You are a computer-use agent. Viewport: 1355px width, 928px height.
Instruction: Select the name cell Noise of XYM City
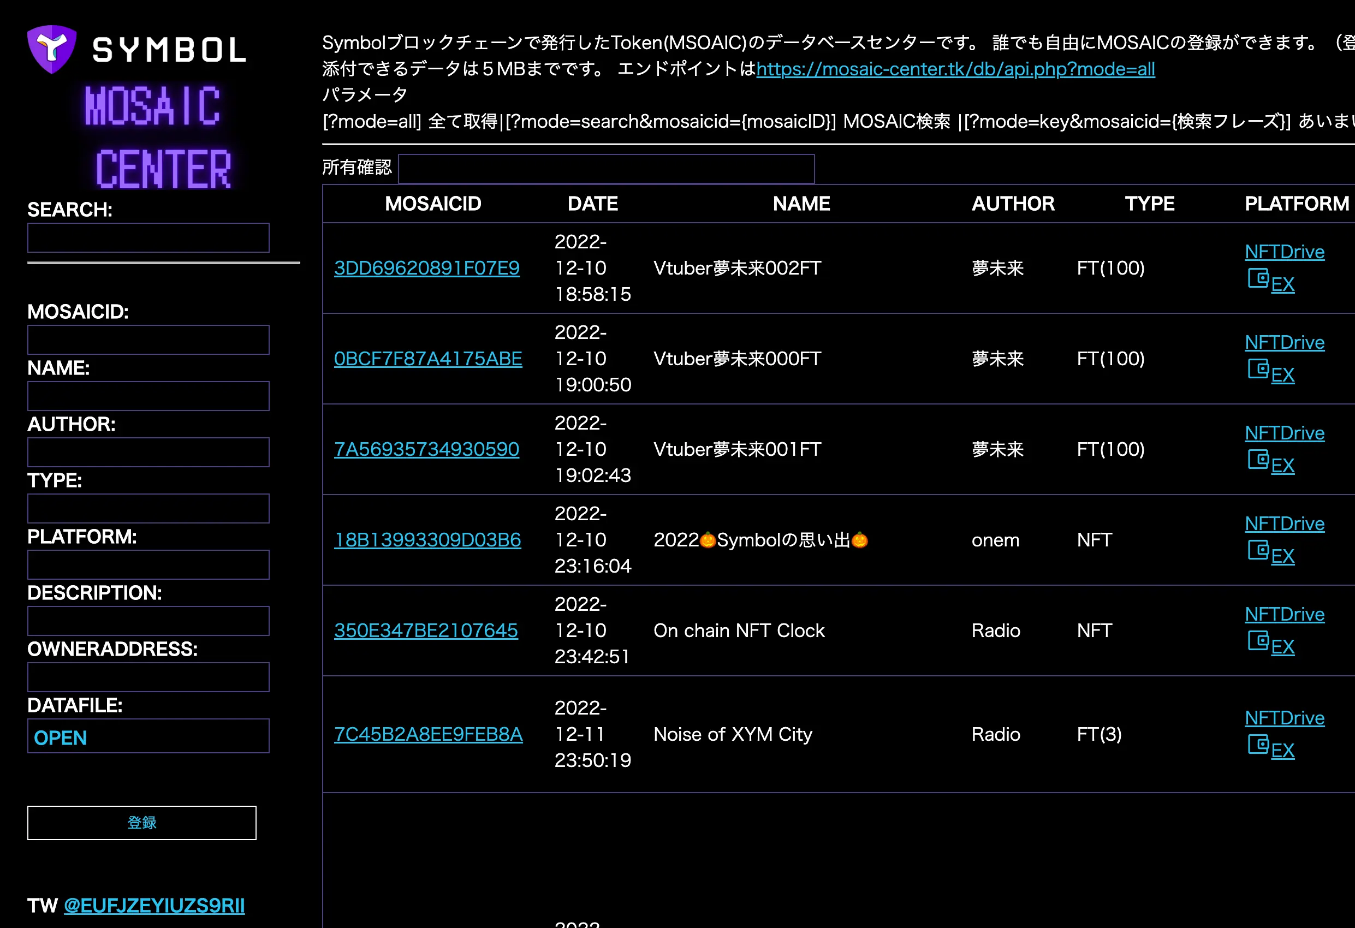733,734
